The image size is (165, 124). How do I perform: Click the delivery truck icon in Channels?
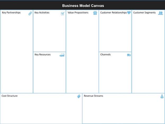pos(129,55)
